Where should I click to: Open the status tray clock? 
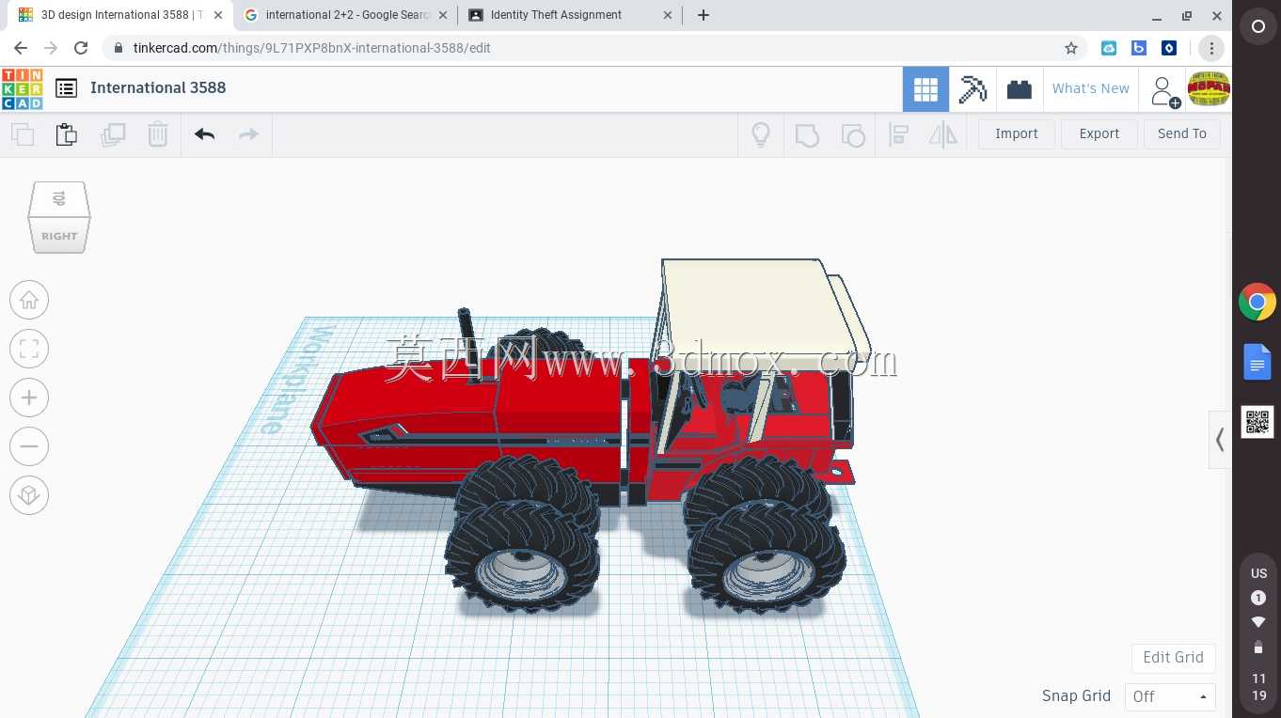pos(1258,687)
